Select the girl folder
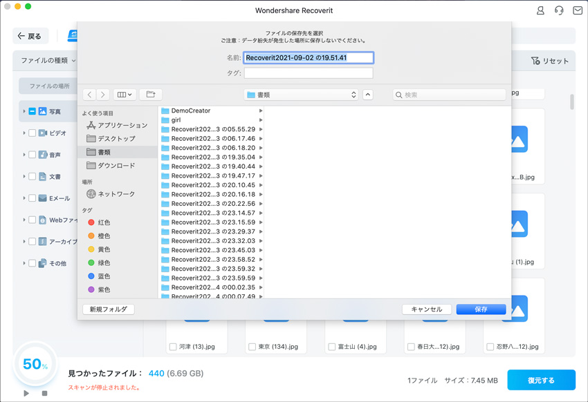This screenshot has height=402, width=588. [x=212, y=119]
